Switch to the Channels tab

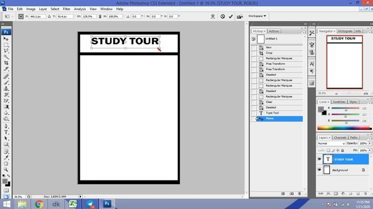pos(340,138)
